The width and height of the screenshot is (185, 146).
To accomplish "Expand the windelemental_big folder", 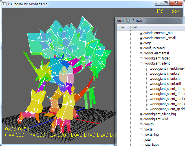I will 141,33.
